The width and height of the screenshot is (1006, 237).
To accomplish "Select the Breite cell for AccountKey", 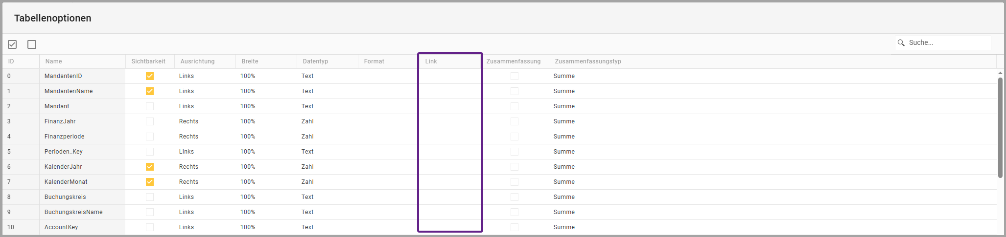I will [x=265, y=227].
